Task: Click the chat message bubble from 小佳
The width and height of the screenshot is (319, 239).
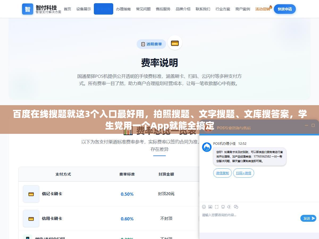Action: pyautogui.click(x=249, y=157)
